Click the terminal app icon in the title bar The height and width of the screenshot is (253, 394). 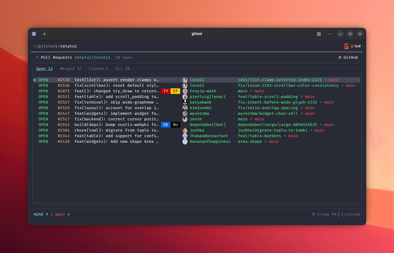coord(34,34)
